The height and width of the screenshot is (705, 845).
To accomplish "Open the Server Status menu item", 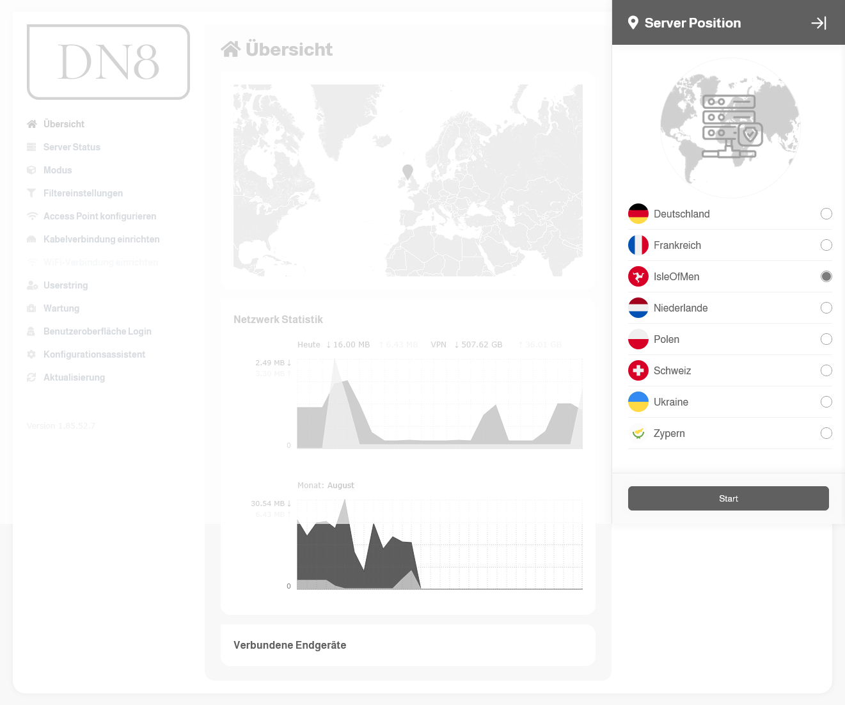I will point(72,147).
